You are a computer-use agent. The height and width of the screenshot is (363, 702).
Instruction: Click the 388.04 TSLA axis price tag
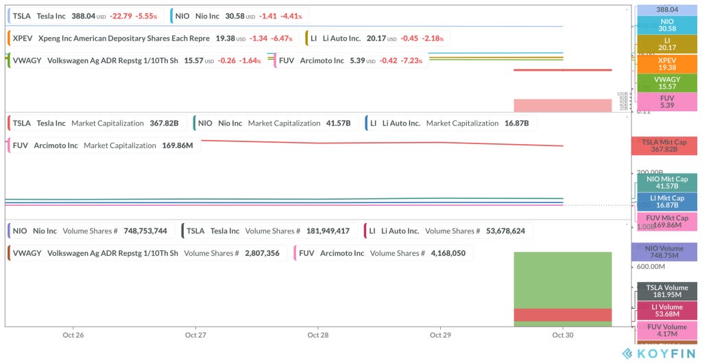[667, 10]
